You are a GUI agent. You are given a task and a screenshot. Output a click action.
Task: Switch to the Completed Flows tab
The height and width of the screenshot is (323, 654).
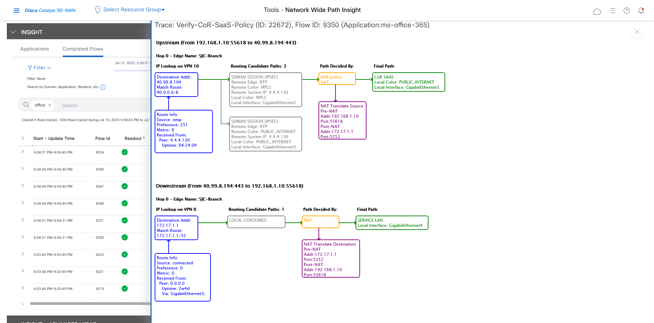[x=83, y=49]
